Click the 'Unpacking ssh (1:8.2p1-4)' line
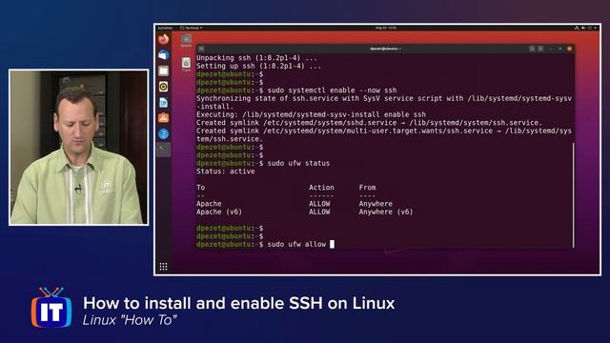 click(x=256, y=58)
